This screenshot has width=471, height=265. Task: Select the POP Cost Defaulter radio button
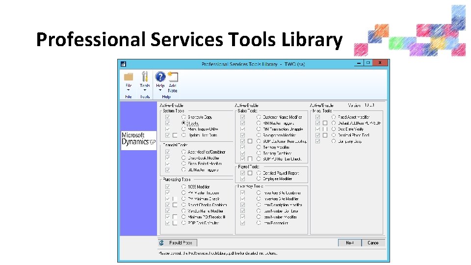[183, 223]
